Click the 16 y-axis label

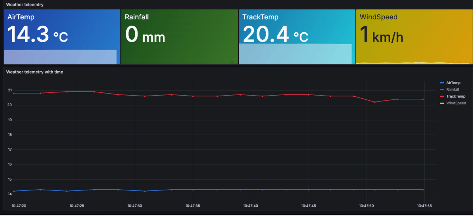tap(10, 164)
